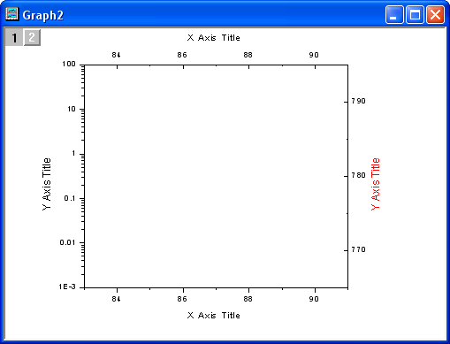Minimize the Graph2 window
The width and height of the screenshot is (450, 344).
pos(394,14)
